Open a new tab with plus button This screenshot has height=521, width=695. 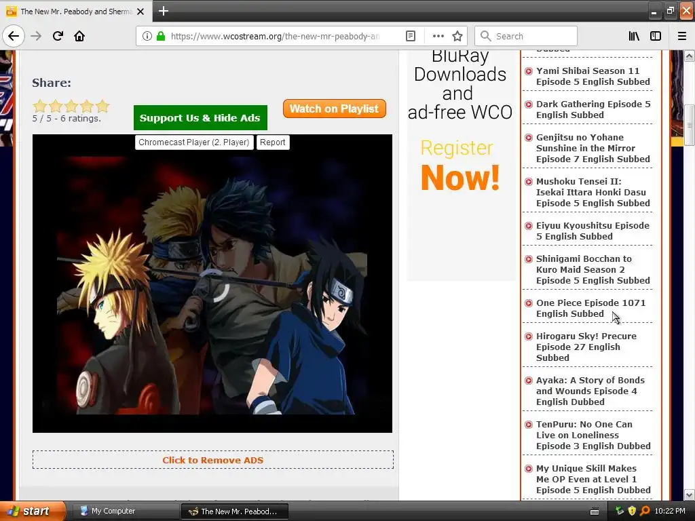point(164,11)
